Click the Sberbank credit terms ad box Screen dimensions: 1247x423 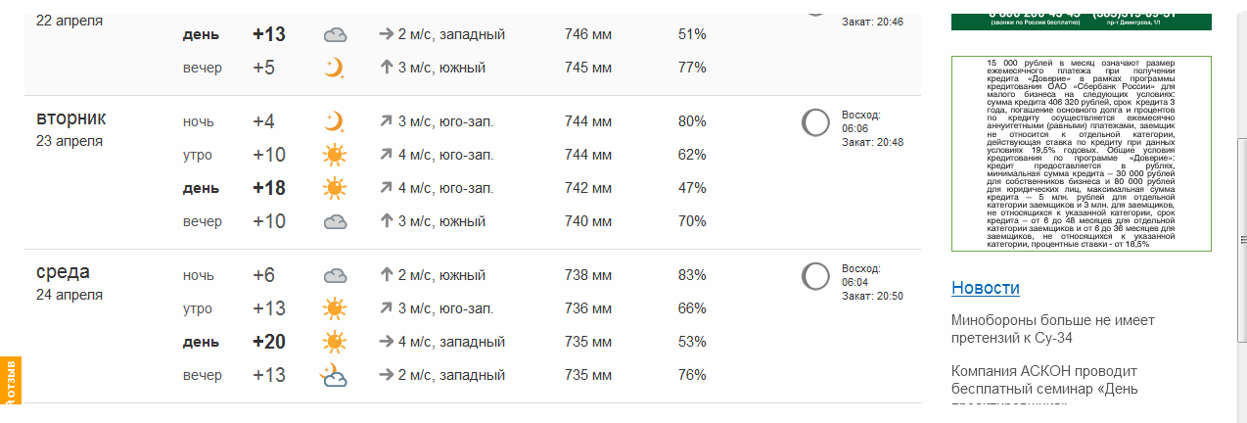[x=1082, y=154]
